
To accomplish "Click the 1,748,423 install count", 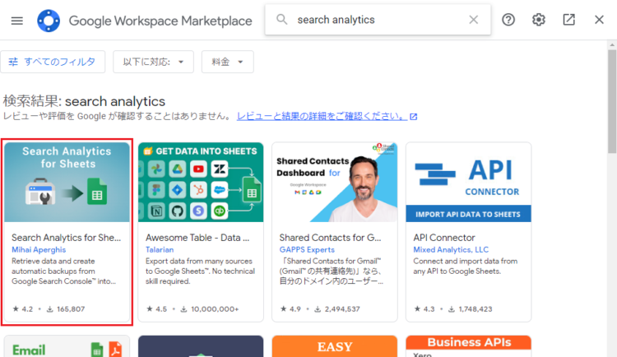I will pos(471,309).
